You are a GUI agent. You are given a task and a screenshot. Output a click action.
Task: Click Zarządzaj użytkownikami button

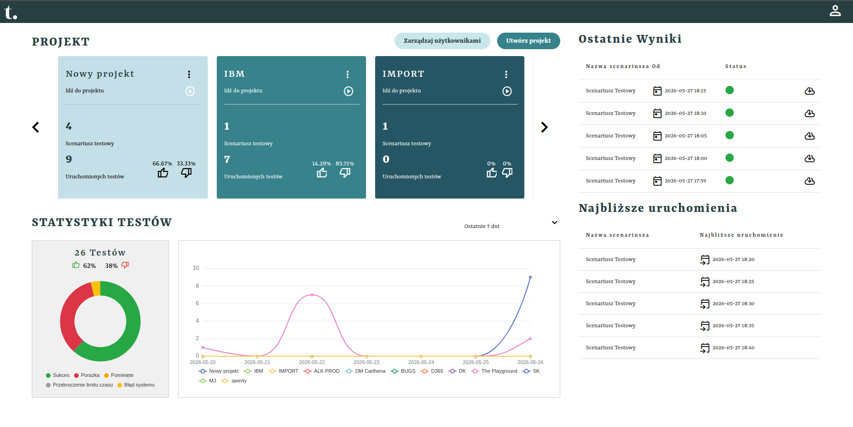(x=442, y=41)
